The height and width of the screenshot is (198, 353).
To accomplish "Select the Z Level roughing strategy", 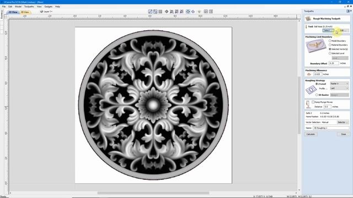I will [317, 84].
